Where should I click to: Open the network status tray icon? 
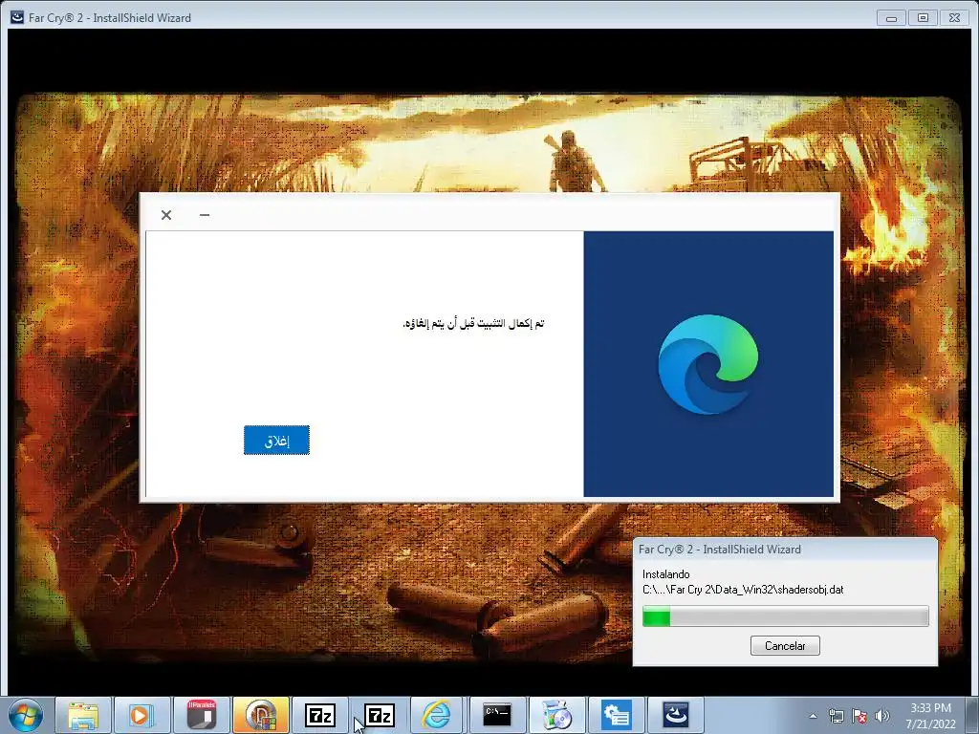tap(836, 716)
